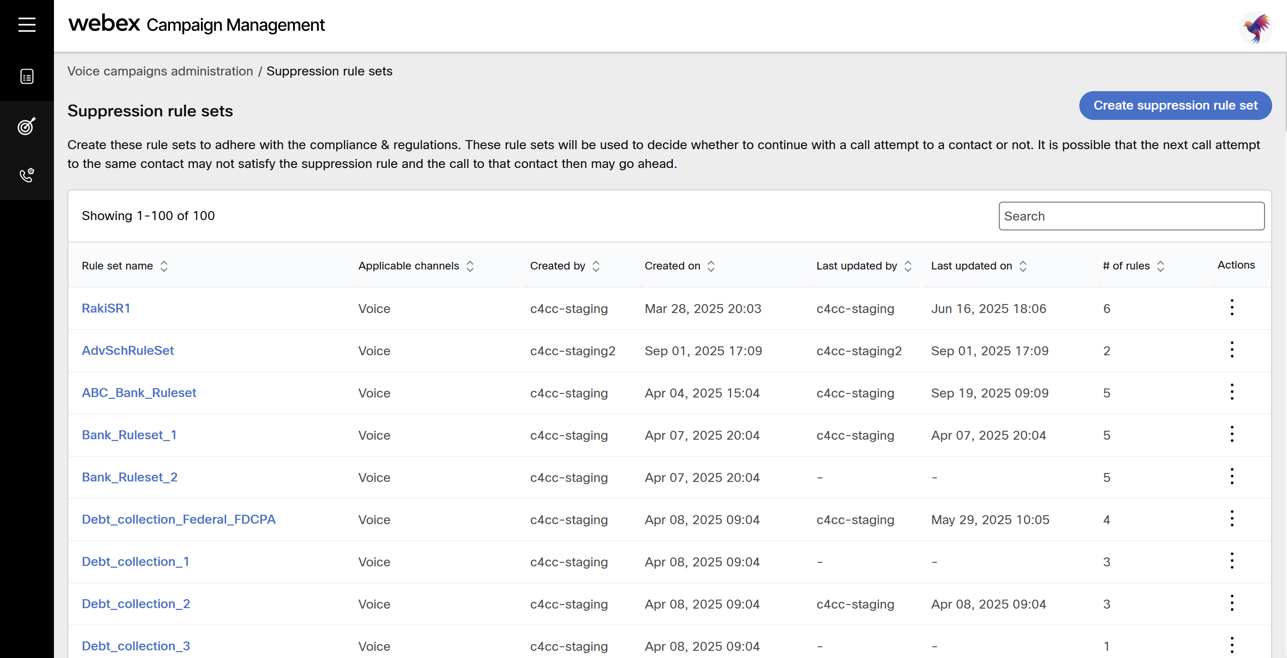Open the user profile avatar

click(x=1256, y=27)
